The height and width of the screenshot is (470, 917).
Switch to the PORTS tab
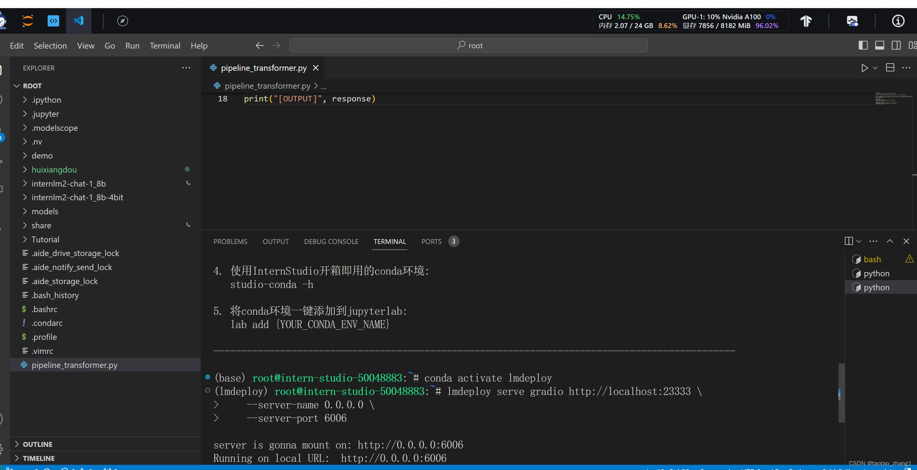pos(431,241)
